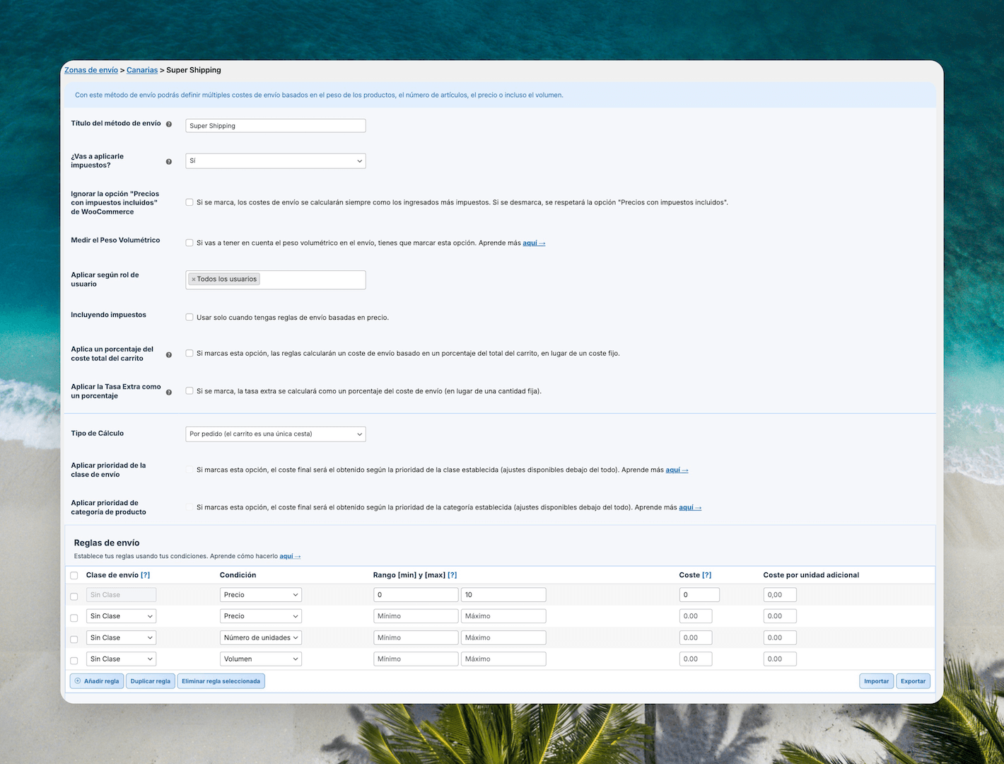Click help icon for Aplicar la Tasa Extra
The height and width of the screenshot is (764, 1004).
169,392
